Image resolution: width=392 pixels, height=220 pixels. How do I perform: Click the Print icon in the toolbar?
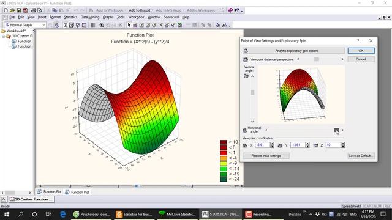[33, 10]
